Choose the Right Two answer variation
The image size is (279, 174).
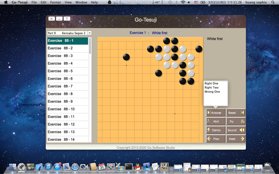211,87
